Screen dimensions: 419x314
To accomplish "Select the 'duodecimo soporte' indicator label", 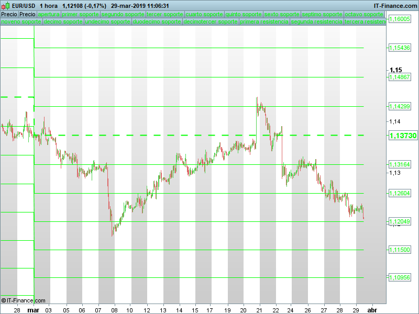I will coord(156,23).
